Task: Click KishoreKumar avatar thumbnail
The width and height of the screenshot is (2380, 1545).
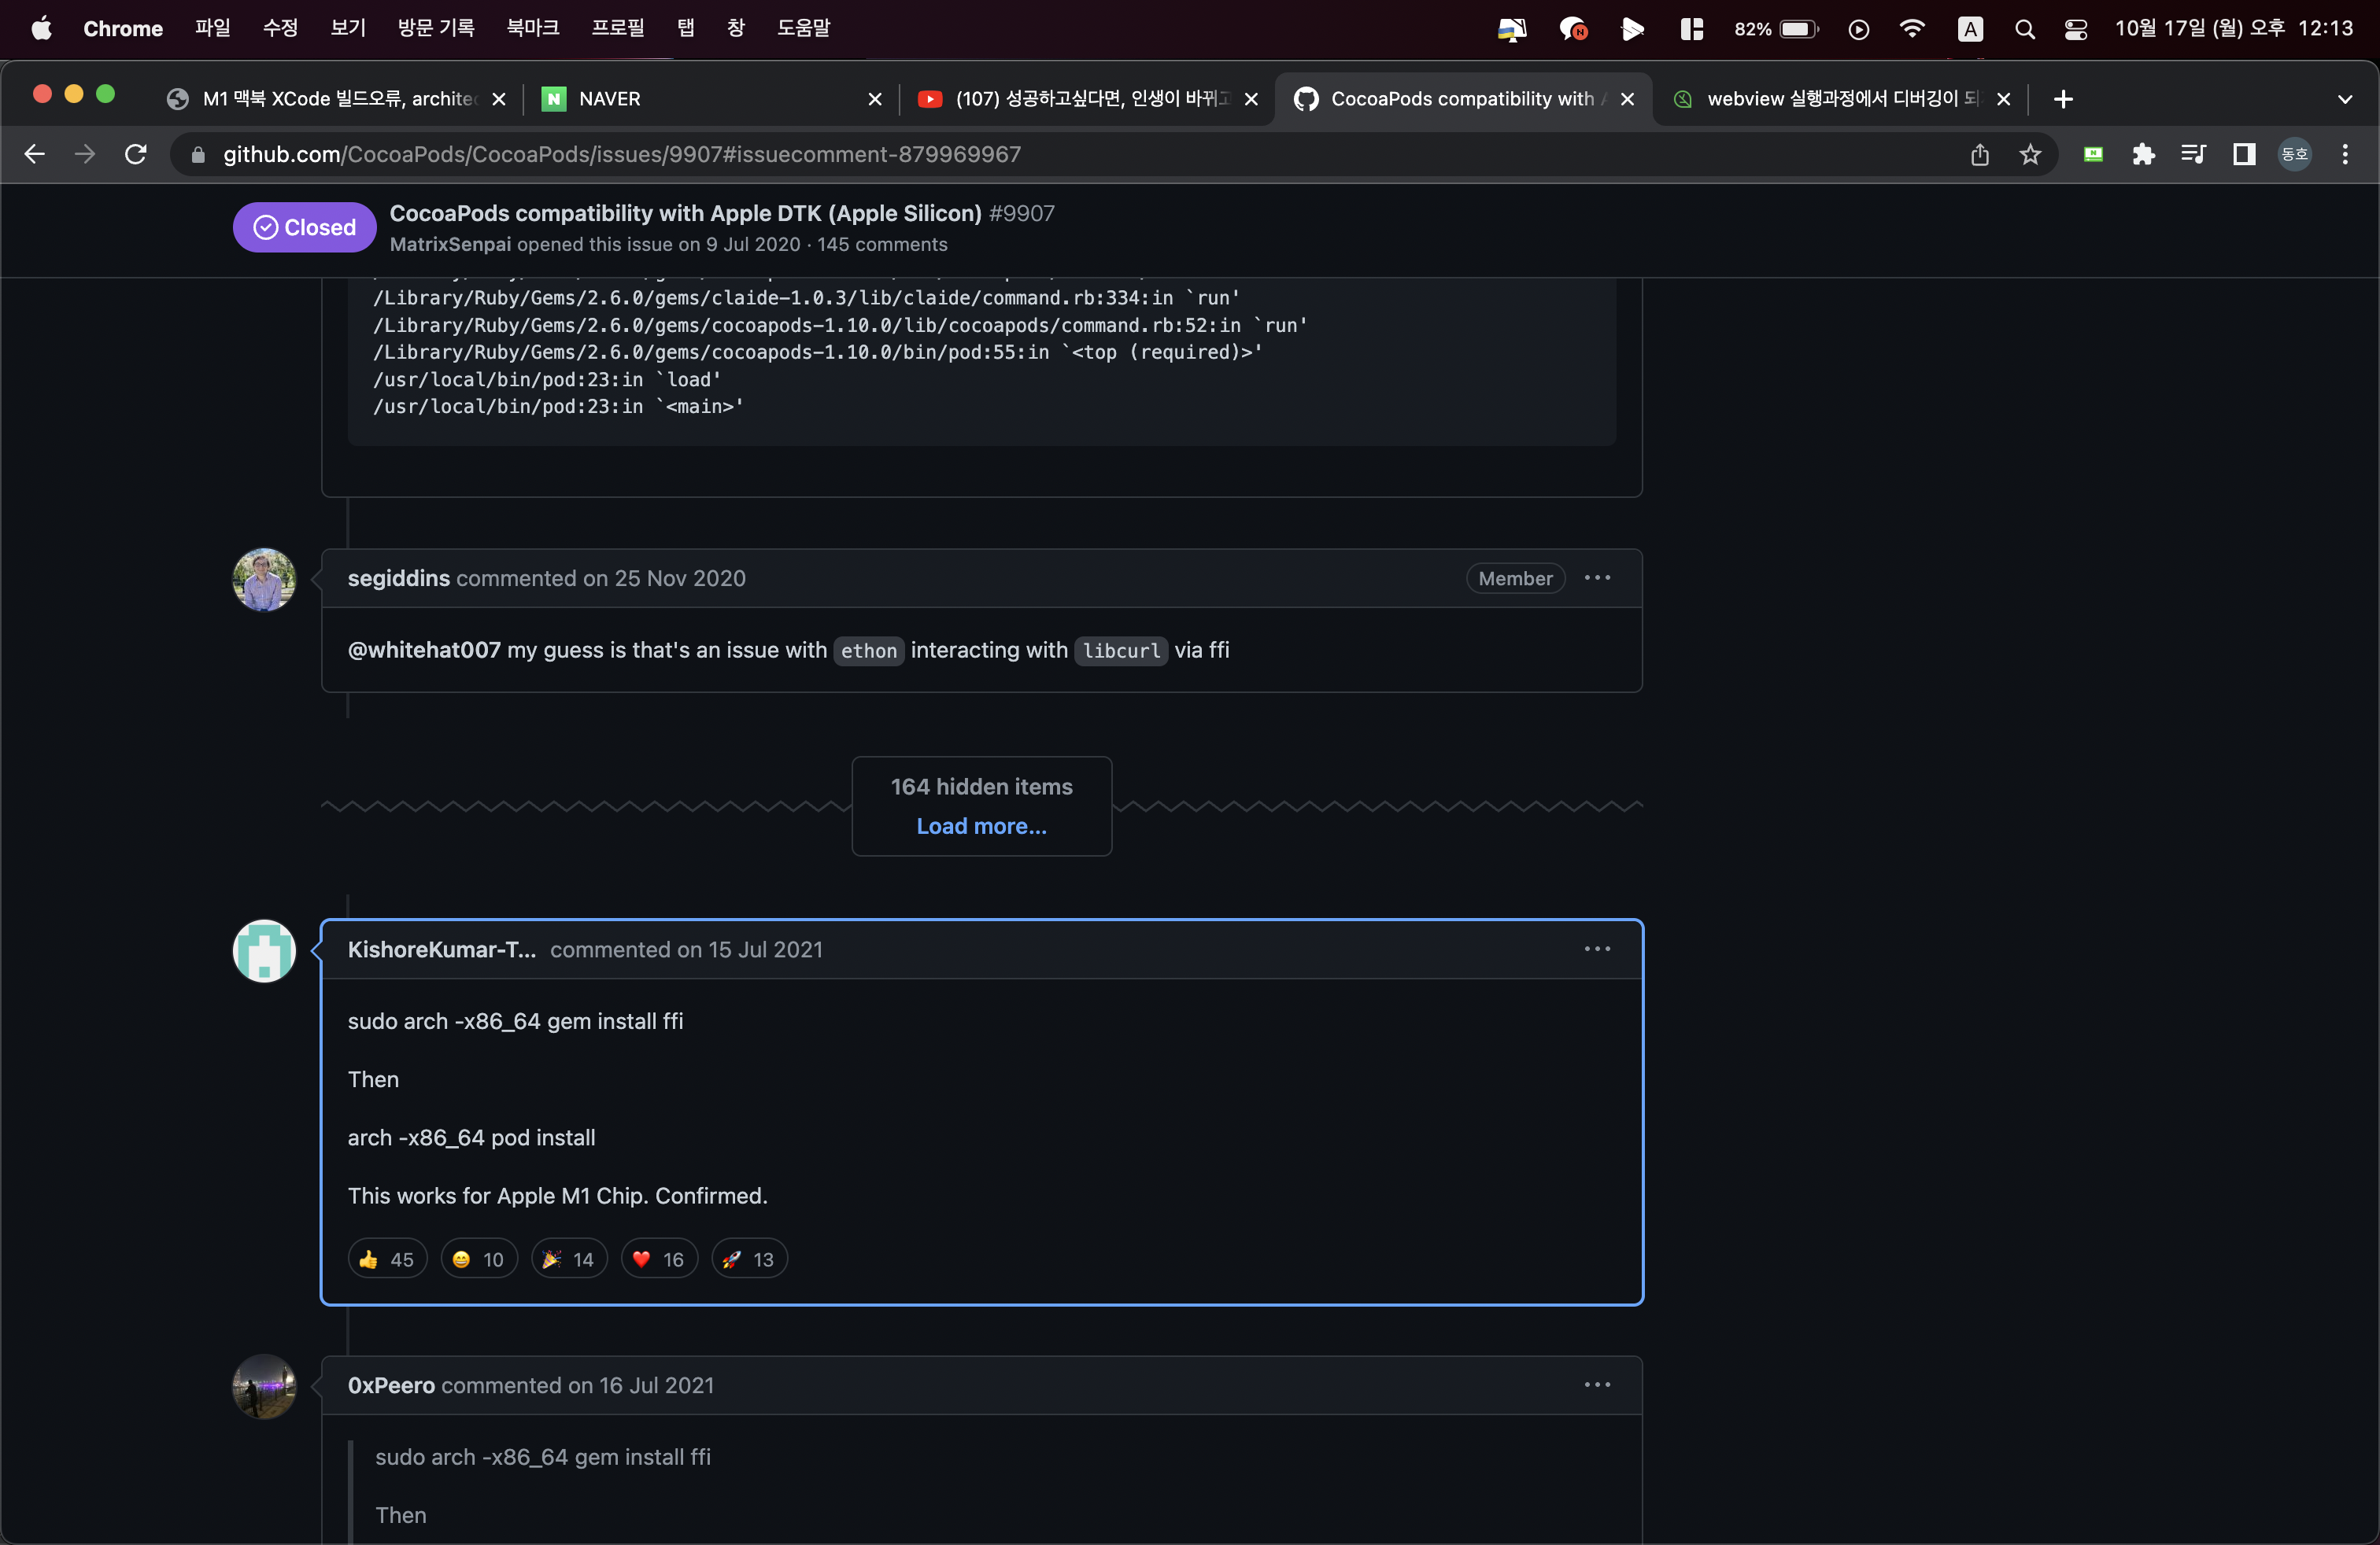Action: (x=264, y=950)
